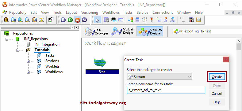Click the yellow validate icon in repository toolbar
The image size is (242, 111).
click(x=41, y=20)
